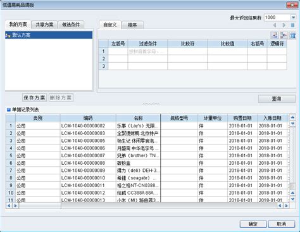
Task: Confirm with the 确定 button
Action: point(253,224)
